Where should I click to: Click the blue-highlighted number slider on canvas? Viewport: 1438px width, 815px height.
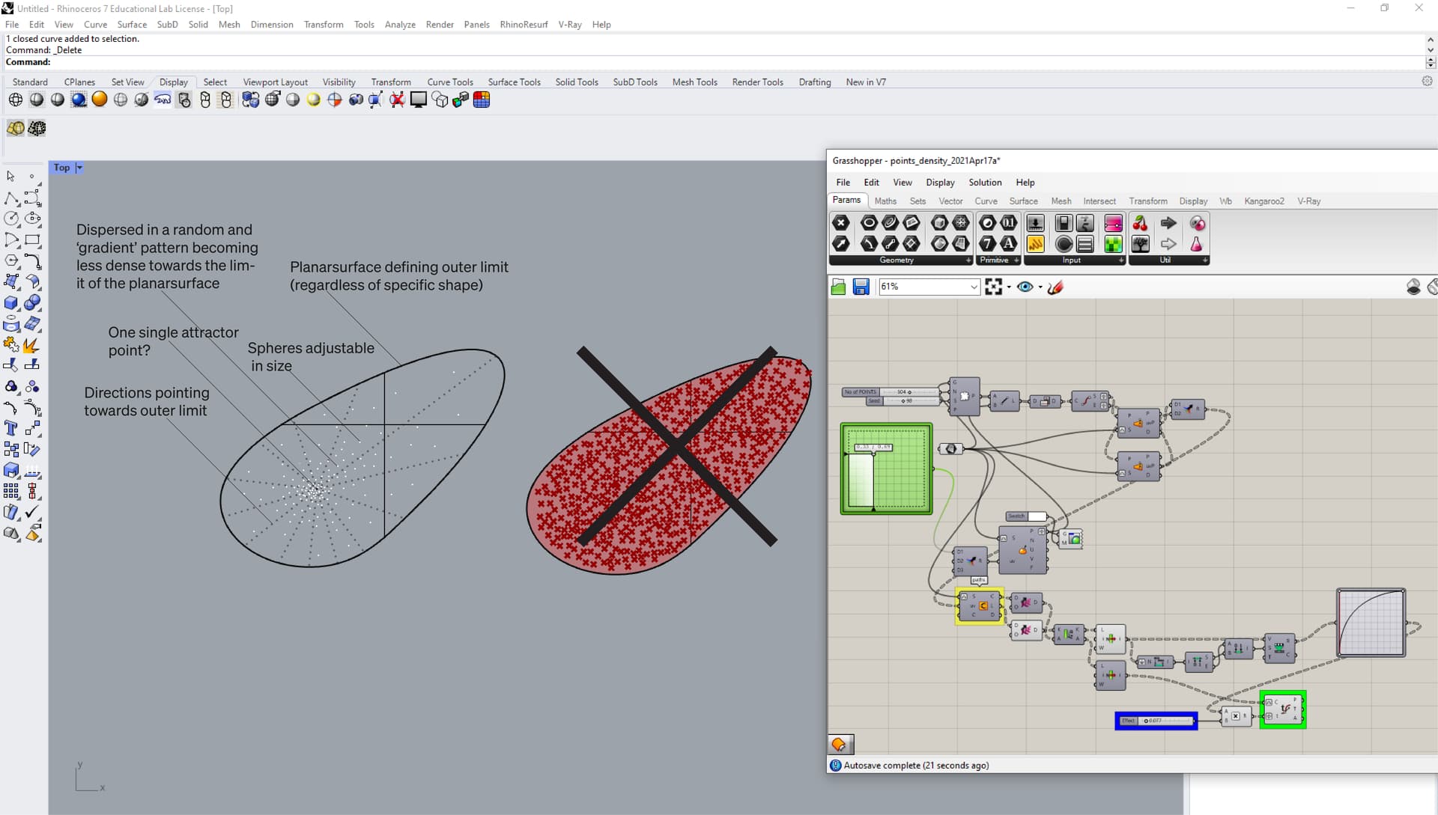click(x=1156, y=721)
